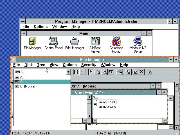This screenshot has height=135, width=180.
Task: Maximize the D:\*.* [Mouse] window
Action: coord(158,86)
